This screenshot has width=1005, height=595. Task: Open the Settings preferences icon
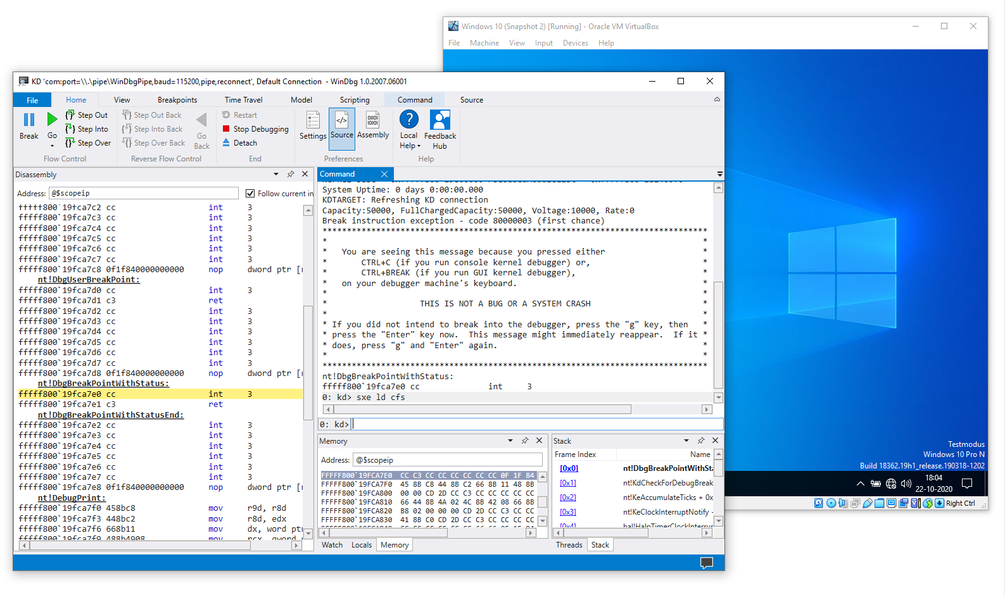tap(313, 120)
